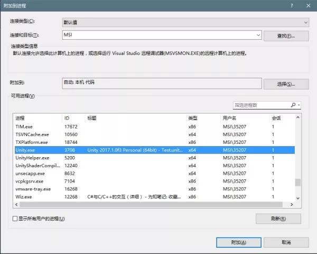
Task: Click the scroll up arrow of process list
Action: (x=298, y=117)
